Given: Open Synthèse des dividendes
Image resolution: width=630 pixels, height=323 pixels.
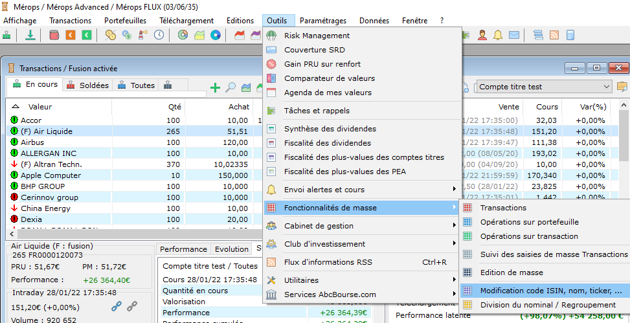Looking at the screenshot, I should [x=361, y=129].
